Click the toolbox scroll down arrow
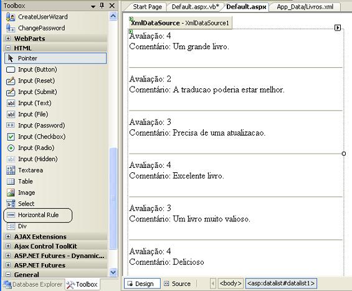 pyautogui.click(x=113, y=272)
